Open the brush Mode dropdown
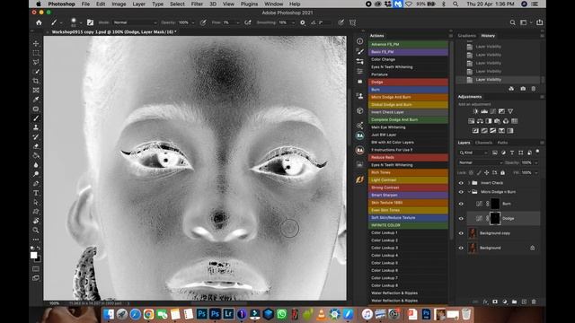575x323 pixels. (135, 22)
